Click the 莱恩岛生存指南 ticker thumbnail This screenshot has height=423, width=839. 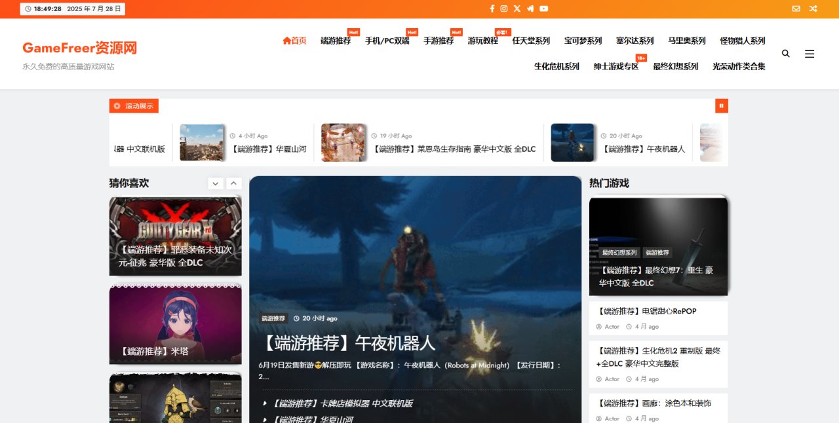pos(343,143)
